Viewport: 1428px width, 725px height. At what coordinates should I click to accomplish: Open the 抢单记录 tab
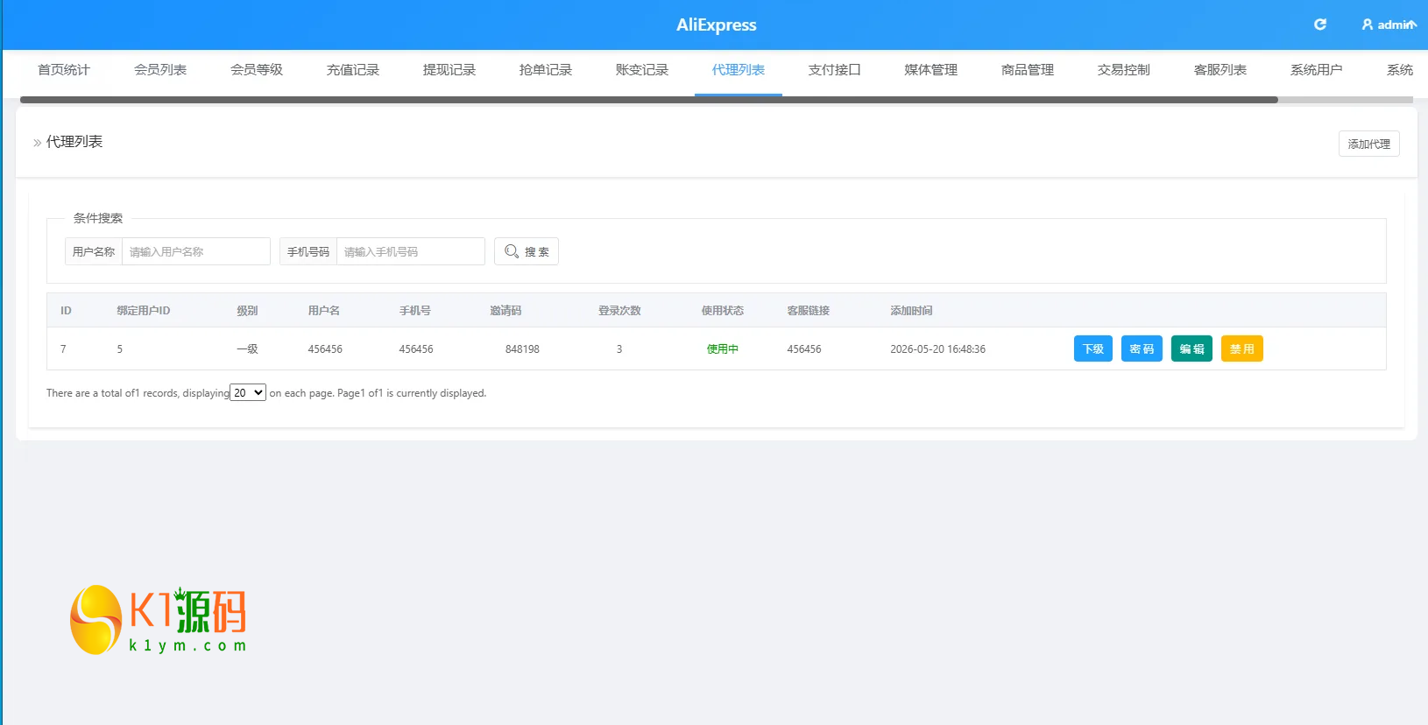point(546,70)
